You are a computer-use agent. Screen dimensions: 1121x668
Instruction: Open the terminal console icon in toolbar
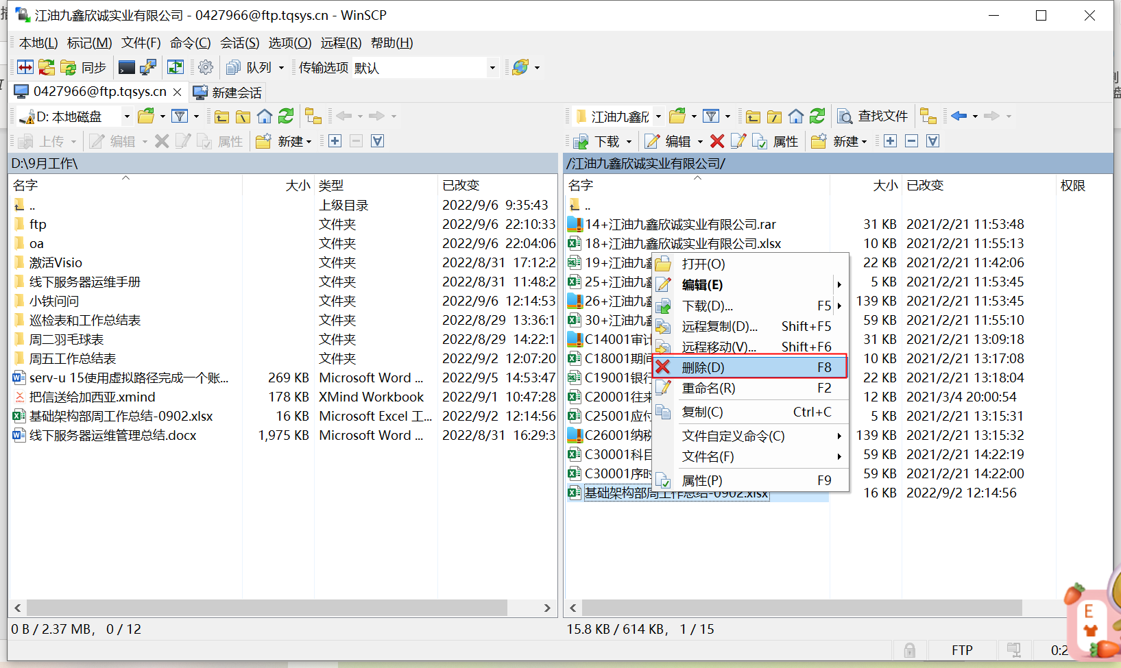[127, 67]
